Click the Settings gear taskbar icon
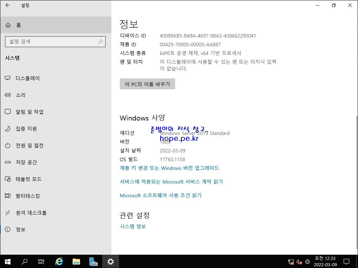 point(110,262)
